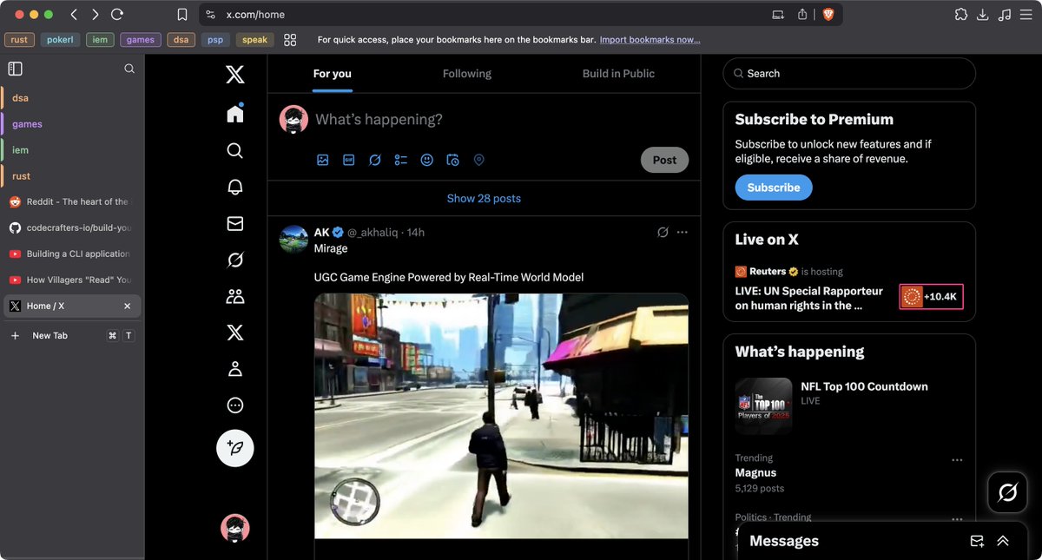Open the Home feed from X sidebar
Screen dimensions: 1042x560
tap(234, 114)
